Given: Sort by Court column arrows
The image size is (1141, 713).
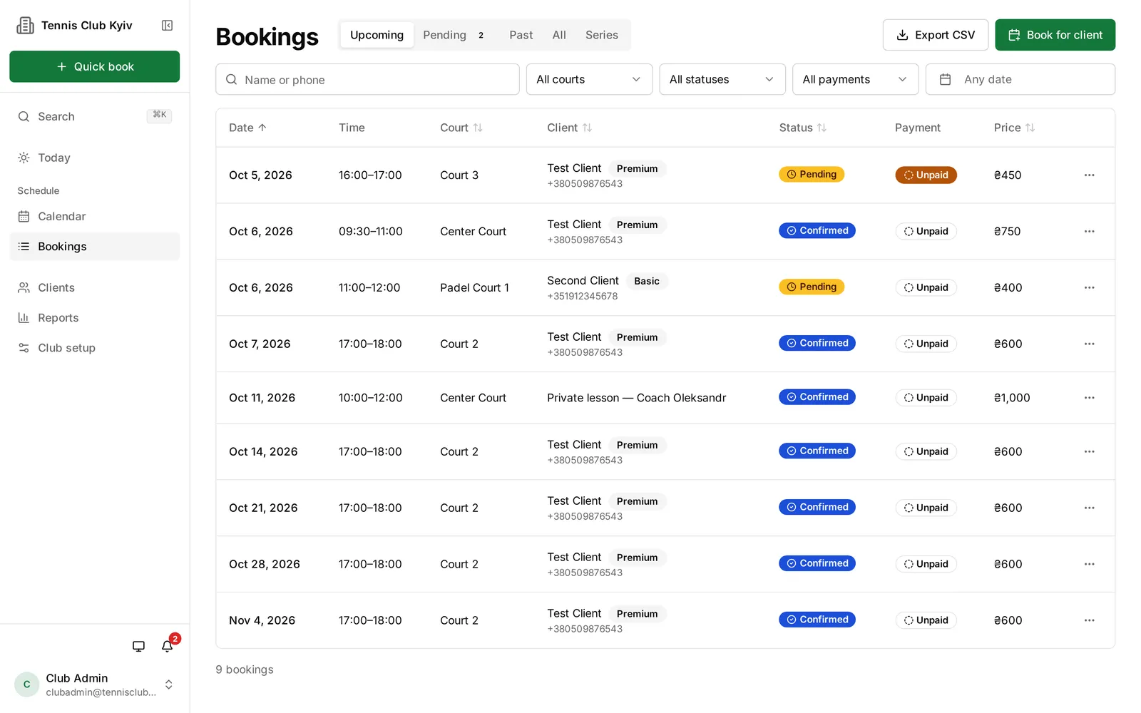Looking at the screenshot, I should 478,128.
